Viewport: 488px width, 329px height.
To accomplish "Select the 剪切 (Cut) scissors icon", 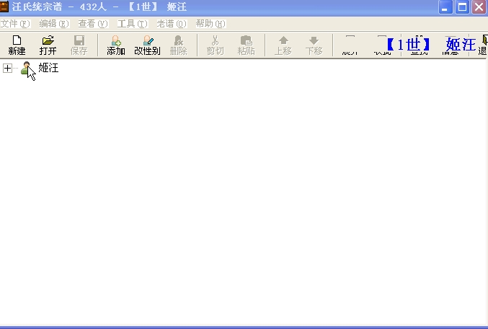I will point(214,45).
